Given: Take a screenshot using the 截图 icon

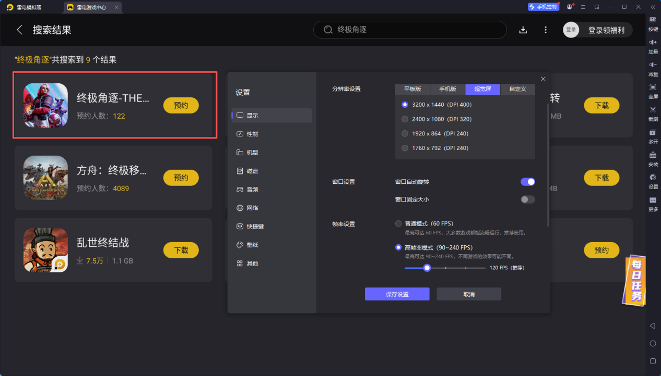Looking at the screenshot, I should (x=653, y=114).
